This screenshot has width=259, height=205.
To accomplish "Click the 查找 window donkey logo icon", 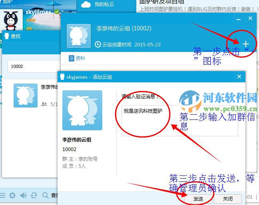I will [7, 36].
